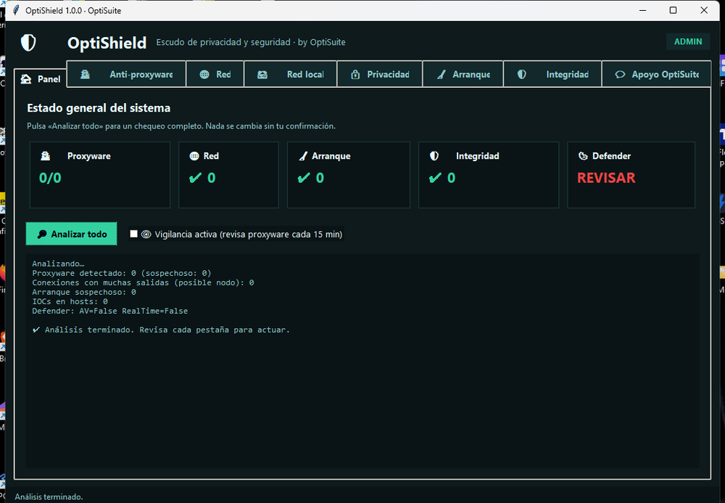Image resolution: width=725 pixels, height=503 pixels.
Task: Click the green checkmark in Arranque card
Action: (x=304, y=178)
